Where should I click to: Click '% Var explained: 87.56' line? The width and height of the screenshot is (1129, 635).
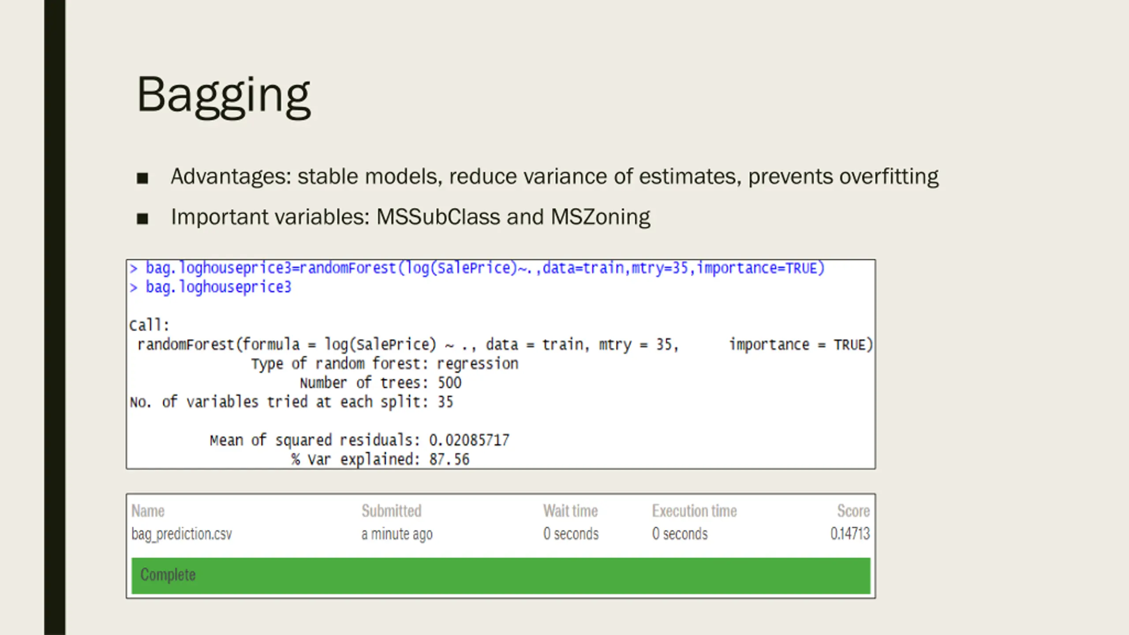point(380,459)
